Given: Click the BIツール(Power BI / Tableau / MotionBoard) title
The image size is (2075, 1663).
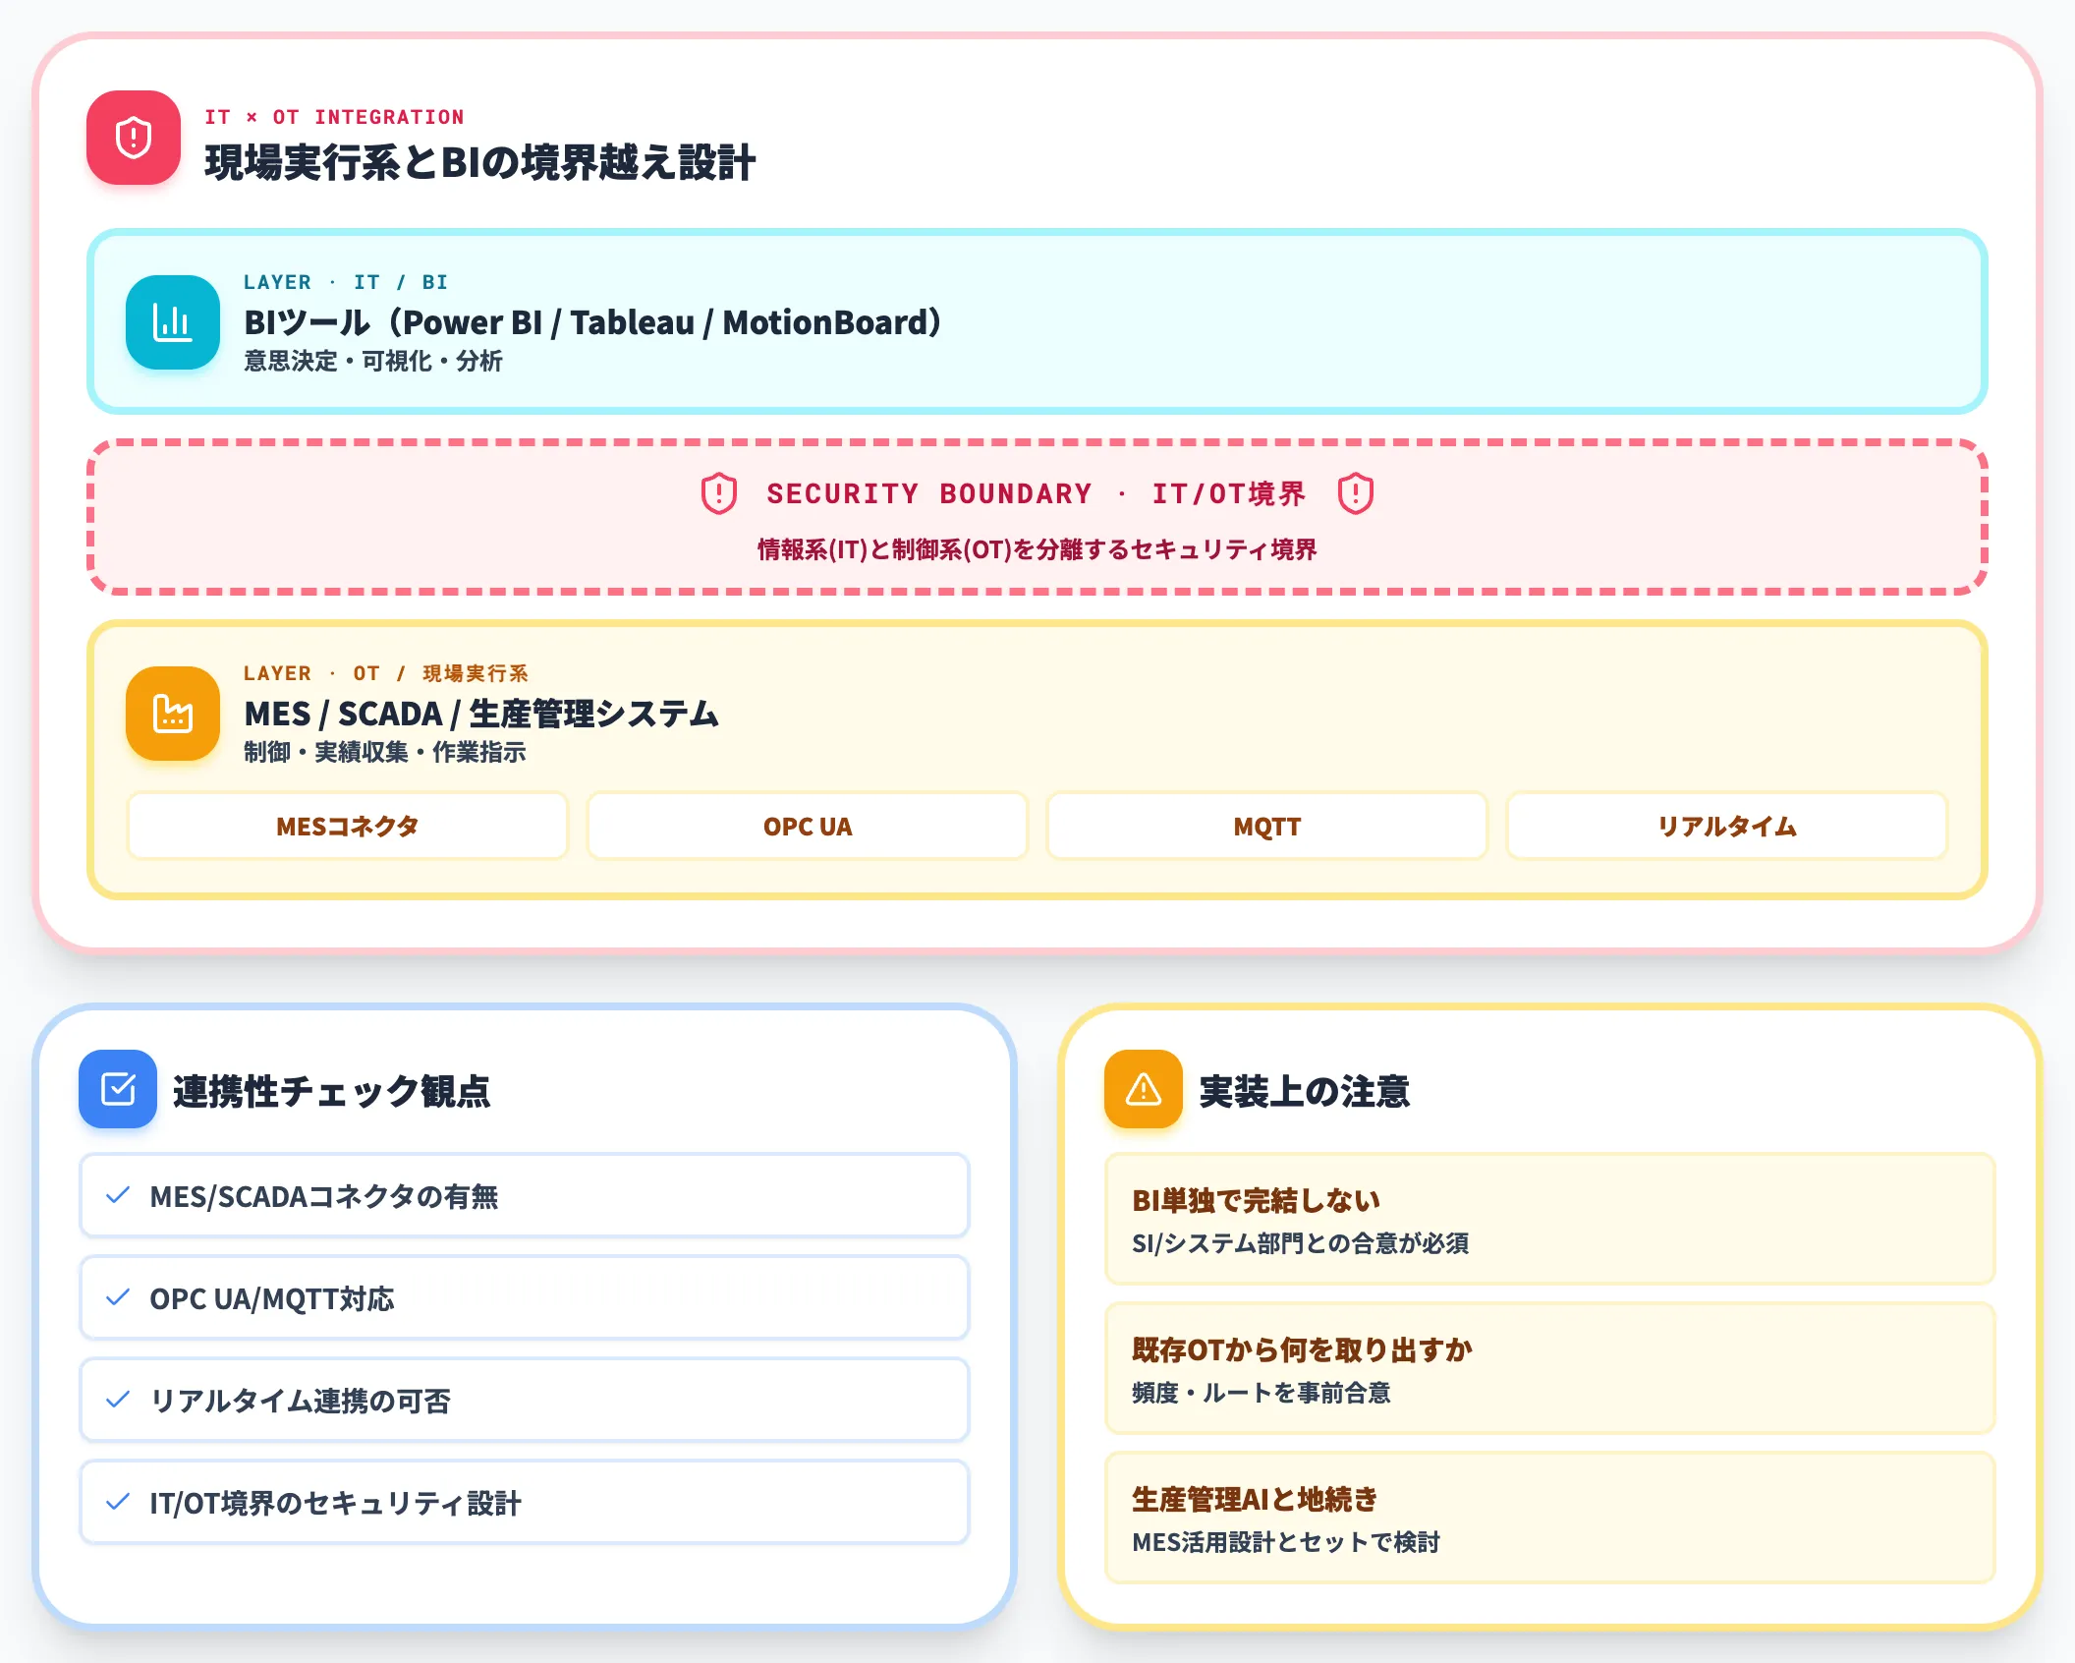Looking at the screenshot, I should pos(593,322).
